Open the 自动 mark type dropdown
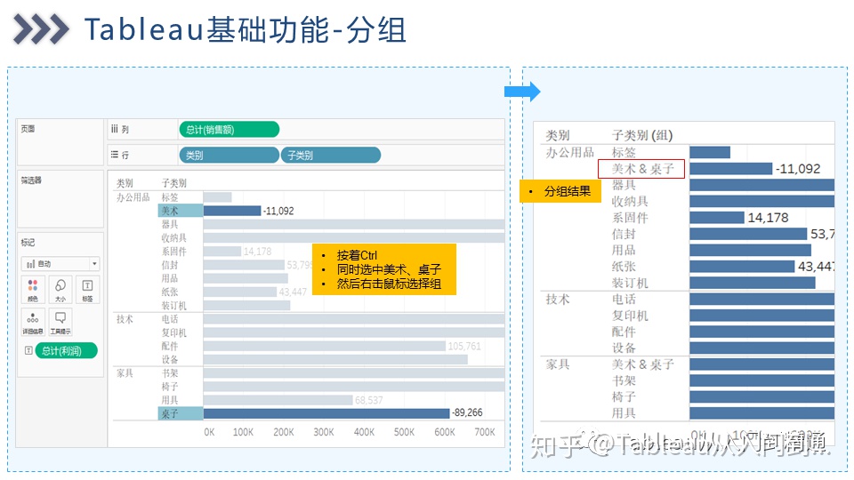 coord(60,264)
